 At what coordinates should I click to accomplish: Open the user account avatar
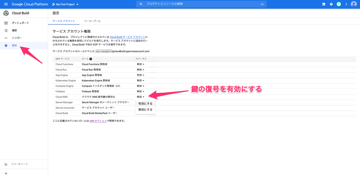pyautogui.click(x=354, y=4)
